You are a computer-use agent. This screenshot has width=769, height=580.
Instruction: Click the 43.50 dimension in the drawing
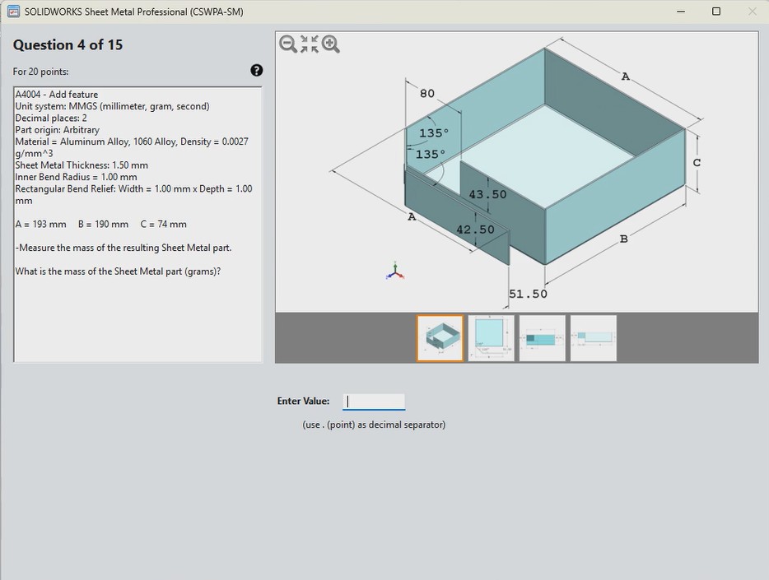tap(487, 194)
